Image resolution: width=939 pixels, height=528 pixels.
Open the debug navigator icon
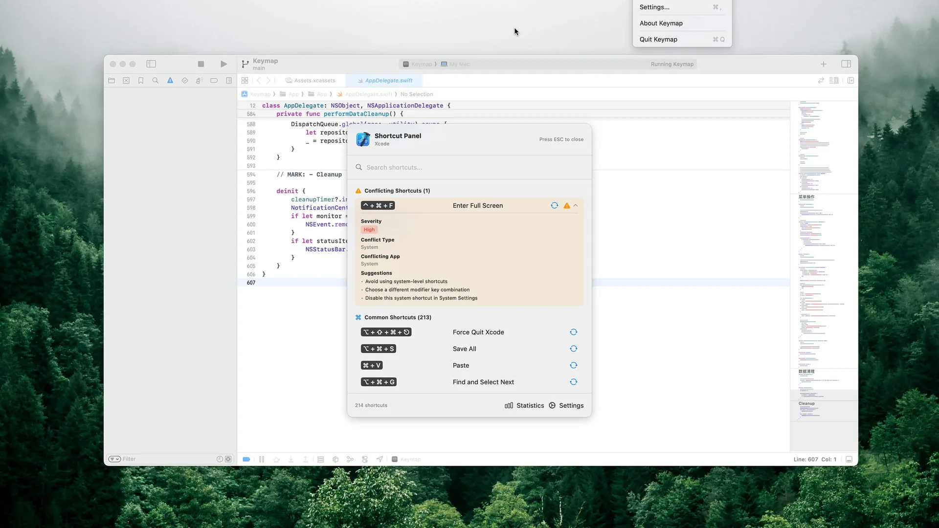click(x=199, y=81)
